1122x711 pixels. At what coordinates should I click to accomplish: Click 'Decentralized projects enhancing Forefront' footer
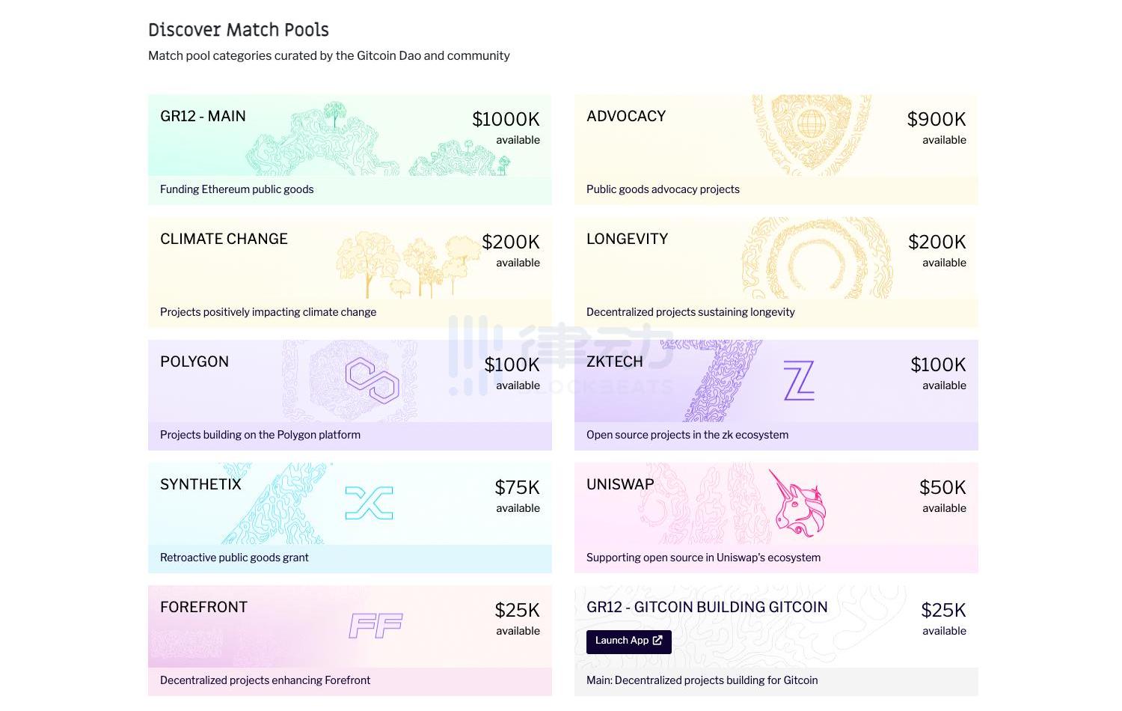[x=265, y=680]
